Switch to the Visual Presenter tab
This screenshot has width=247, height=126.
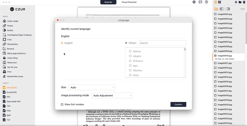tap(129, 2)
